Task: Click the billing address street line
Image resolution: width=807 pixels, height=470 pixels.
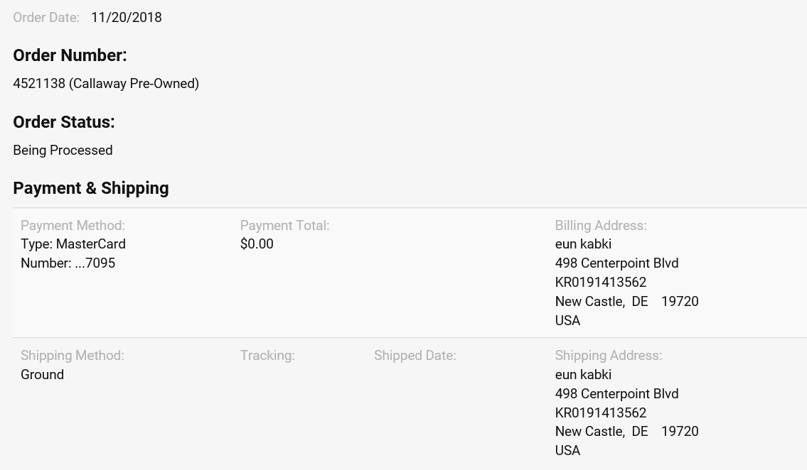Action: (x=616, y=263)
